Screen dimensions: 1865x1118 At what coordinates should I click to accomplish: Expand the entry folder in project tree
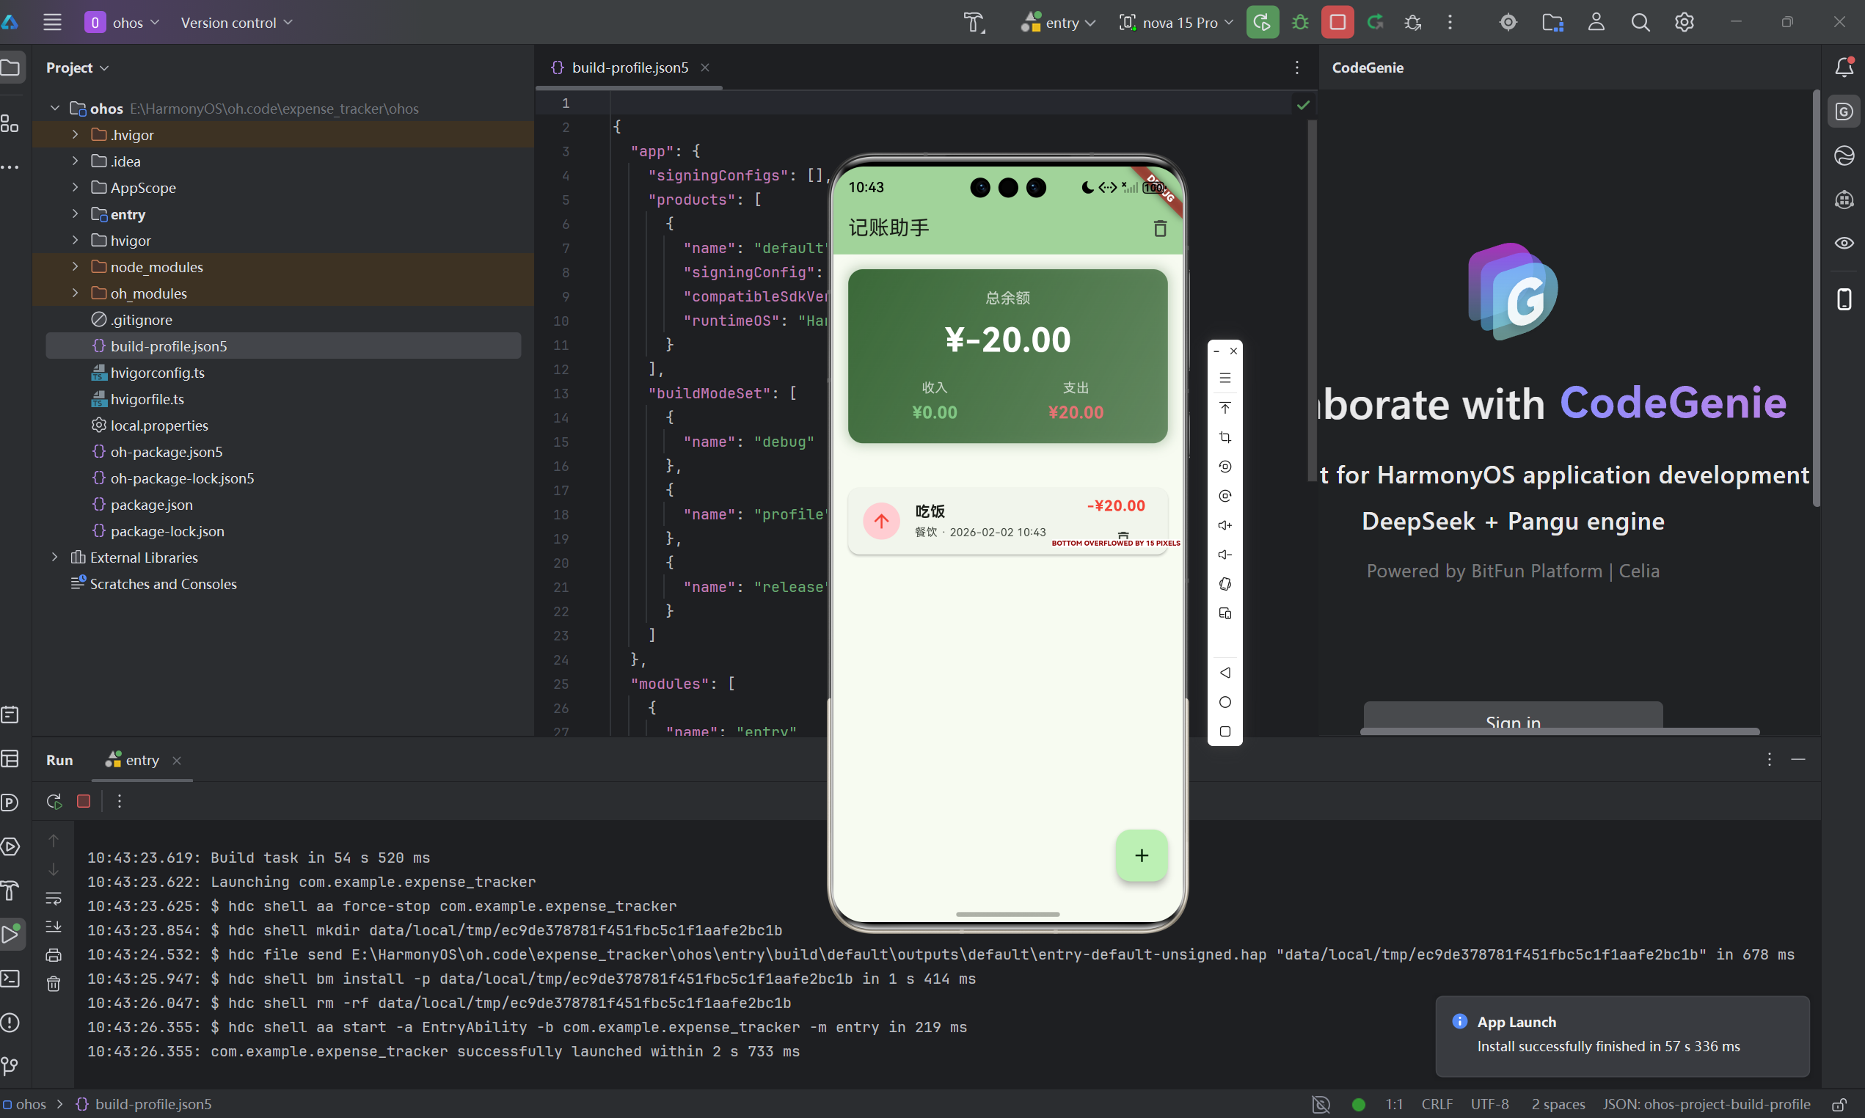pyautogui.click(x=76, y=214)
